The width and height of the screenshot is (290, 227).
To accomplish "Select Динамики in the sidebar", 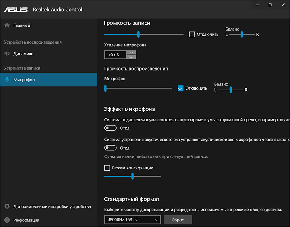I will tap(23, 54).
